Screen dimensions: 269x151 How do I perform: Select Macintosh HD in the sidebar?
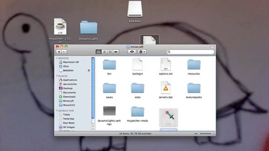[69, 62]
